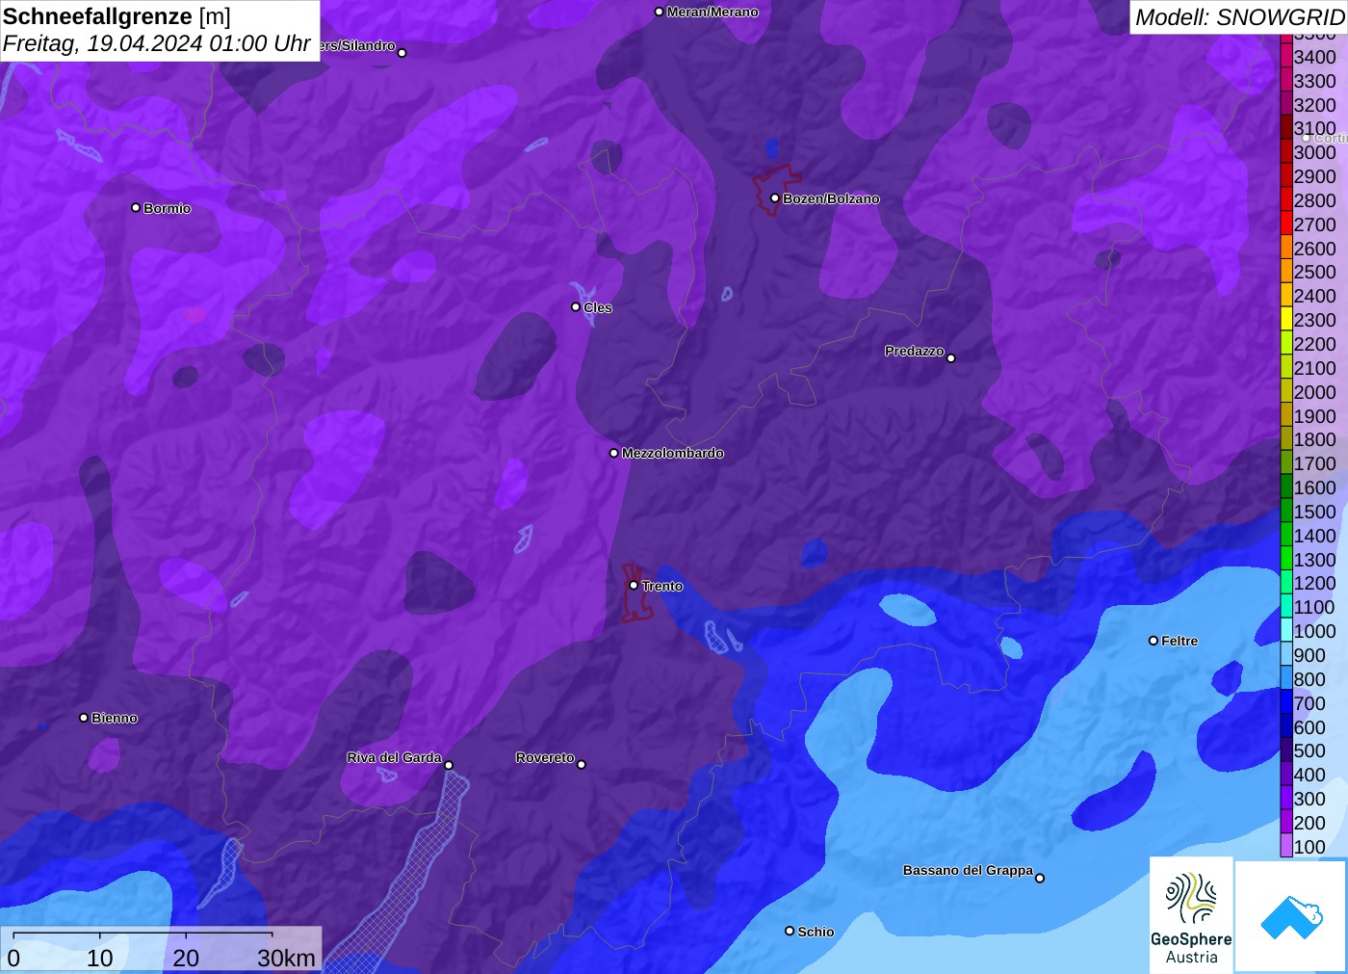Click the 2700 m legend color swatch
Screen dimensions: 1348x974
[1286, 224]
